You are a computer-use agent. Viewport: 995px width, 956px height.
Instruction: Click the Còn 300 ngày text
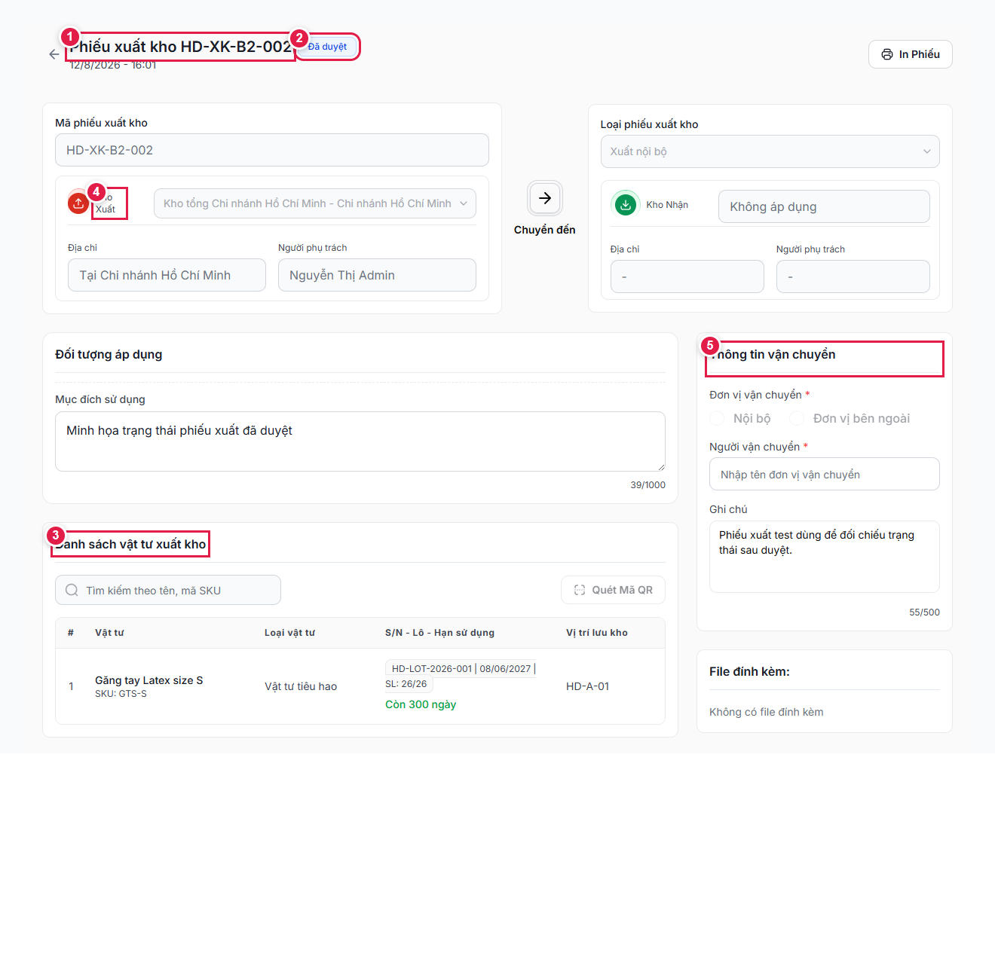tap(421, 704)
